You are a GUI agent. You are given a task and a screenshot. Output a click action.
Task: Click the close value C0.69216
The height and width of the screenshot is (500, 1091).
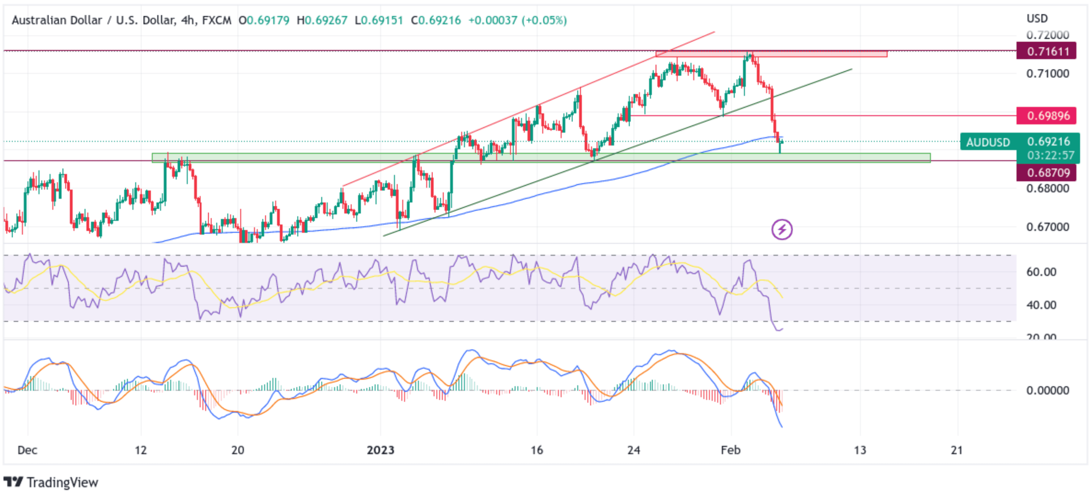(x=436, y=20)
